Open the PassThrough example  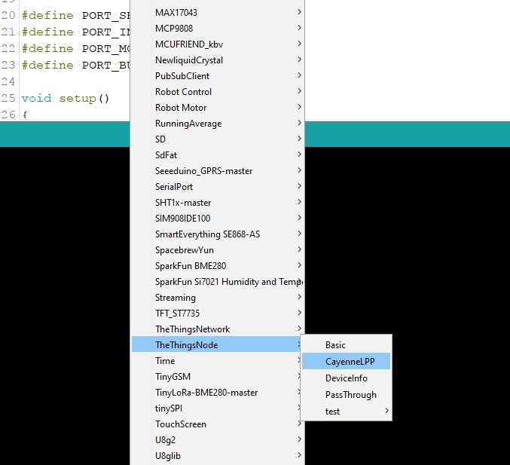pos(346,394)
